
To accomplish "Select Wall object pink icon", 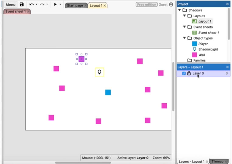I will [x=194, y=55].
